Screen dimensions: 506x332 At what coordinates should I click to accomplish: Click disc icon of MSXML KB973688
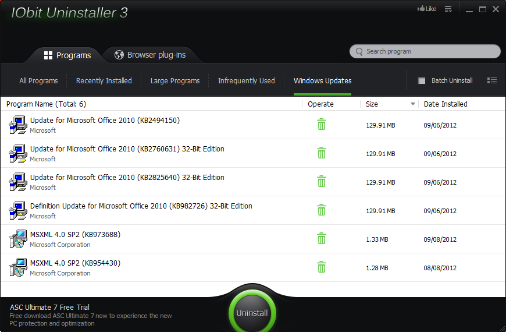point(18,239)
